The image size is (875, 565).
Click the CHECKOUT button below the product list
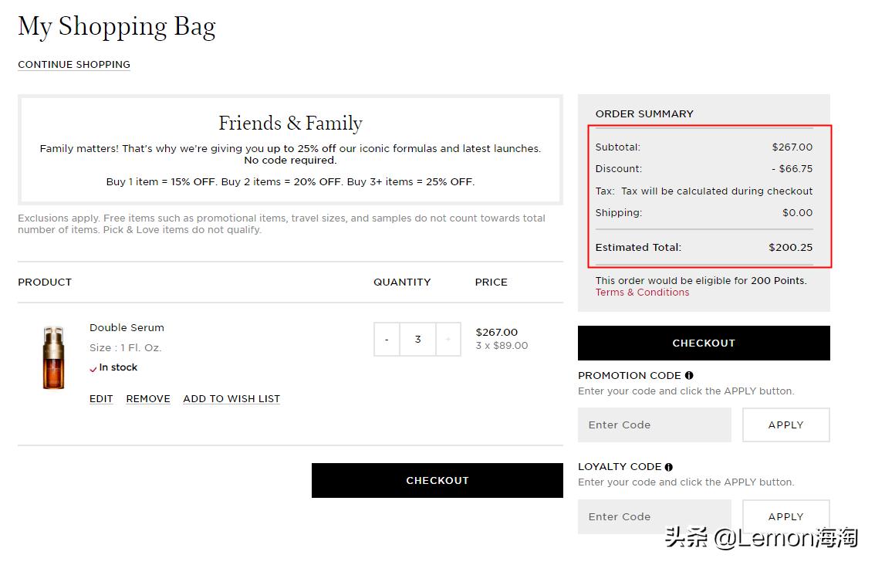[437, 479]
